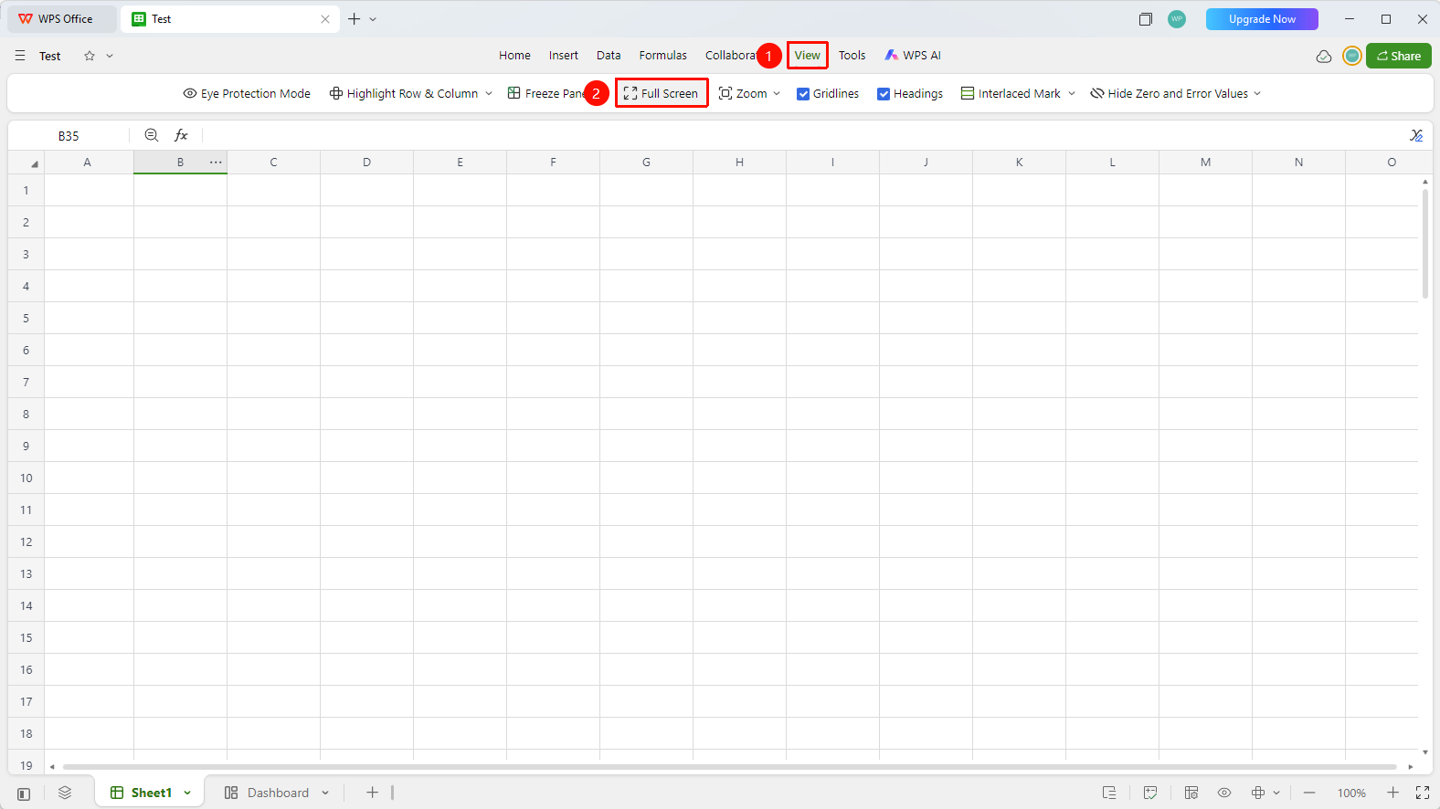Click the status bar reading-mode crosshair icon
The width and height of the screenshot is (1440, 809).
click(1258, 793)
